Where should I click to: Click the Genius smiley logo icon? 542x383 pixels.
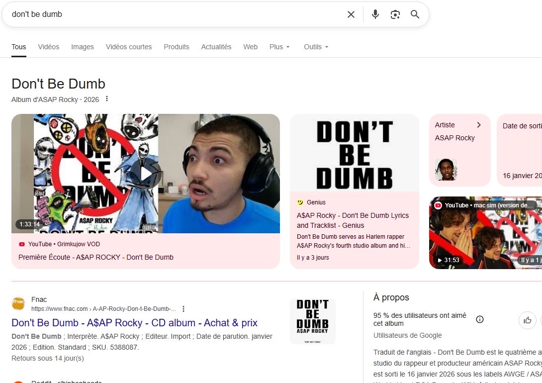(x=300, y=202)
